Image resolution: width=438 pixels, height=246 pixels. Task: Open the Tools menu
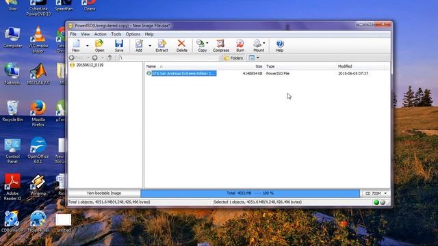point(116,34)
